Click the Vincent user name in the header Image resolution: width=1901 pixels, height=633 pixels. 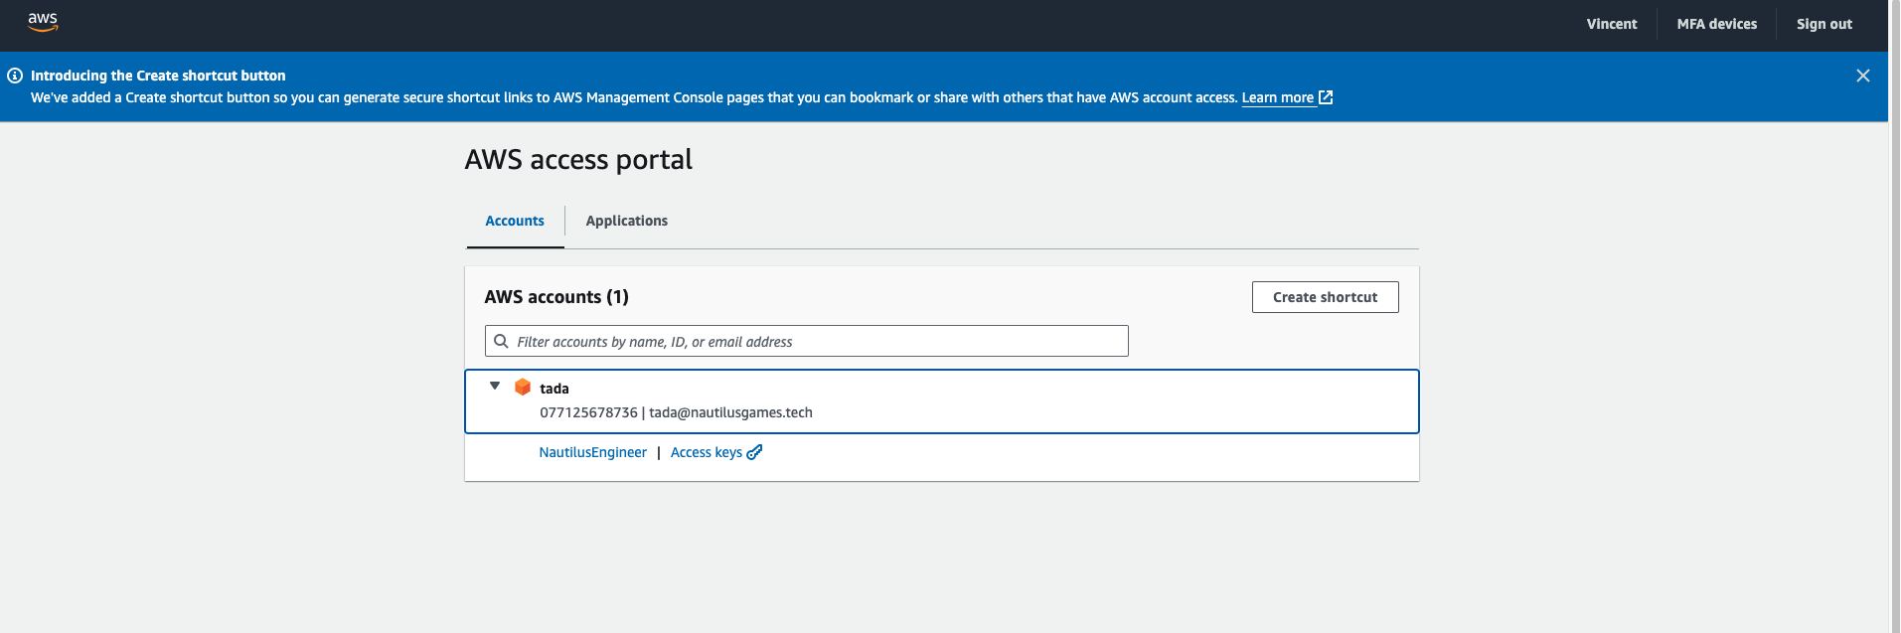click(x=1611, y=24)
